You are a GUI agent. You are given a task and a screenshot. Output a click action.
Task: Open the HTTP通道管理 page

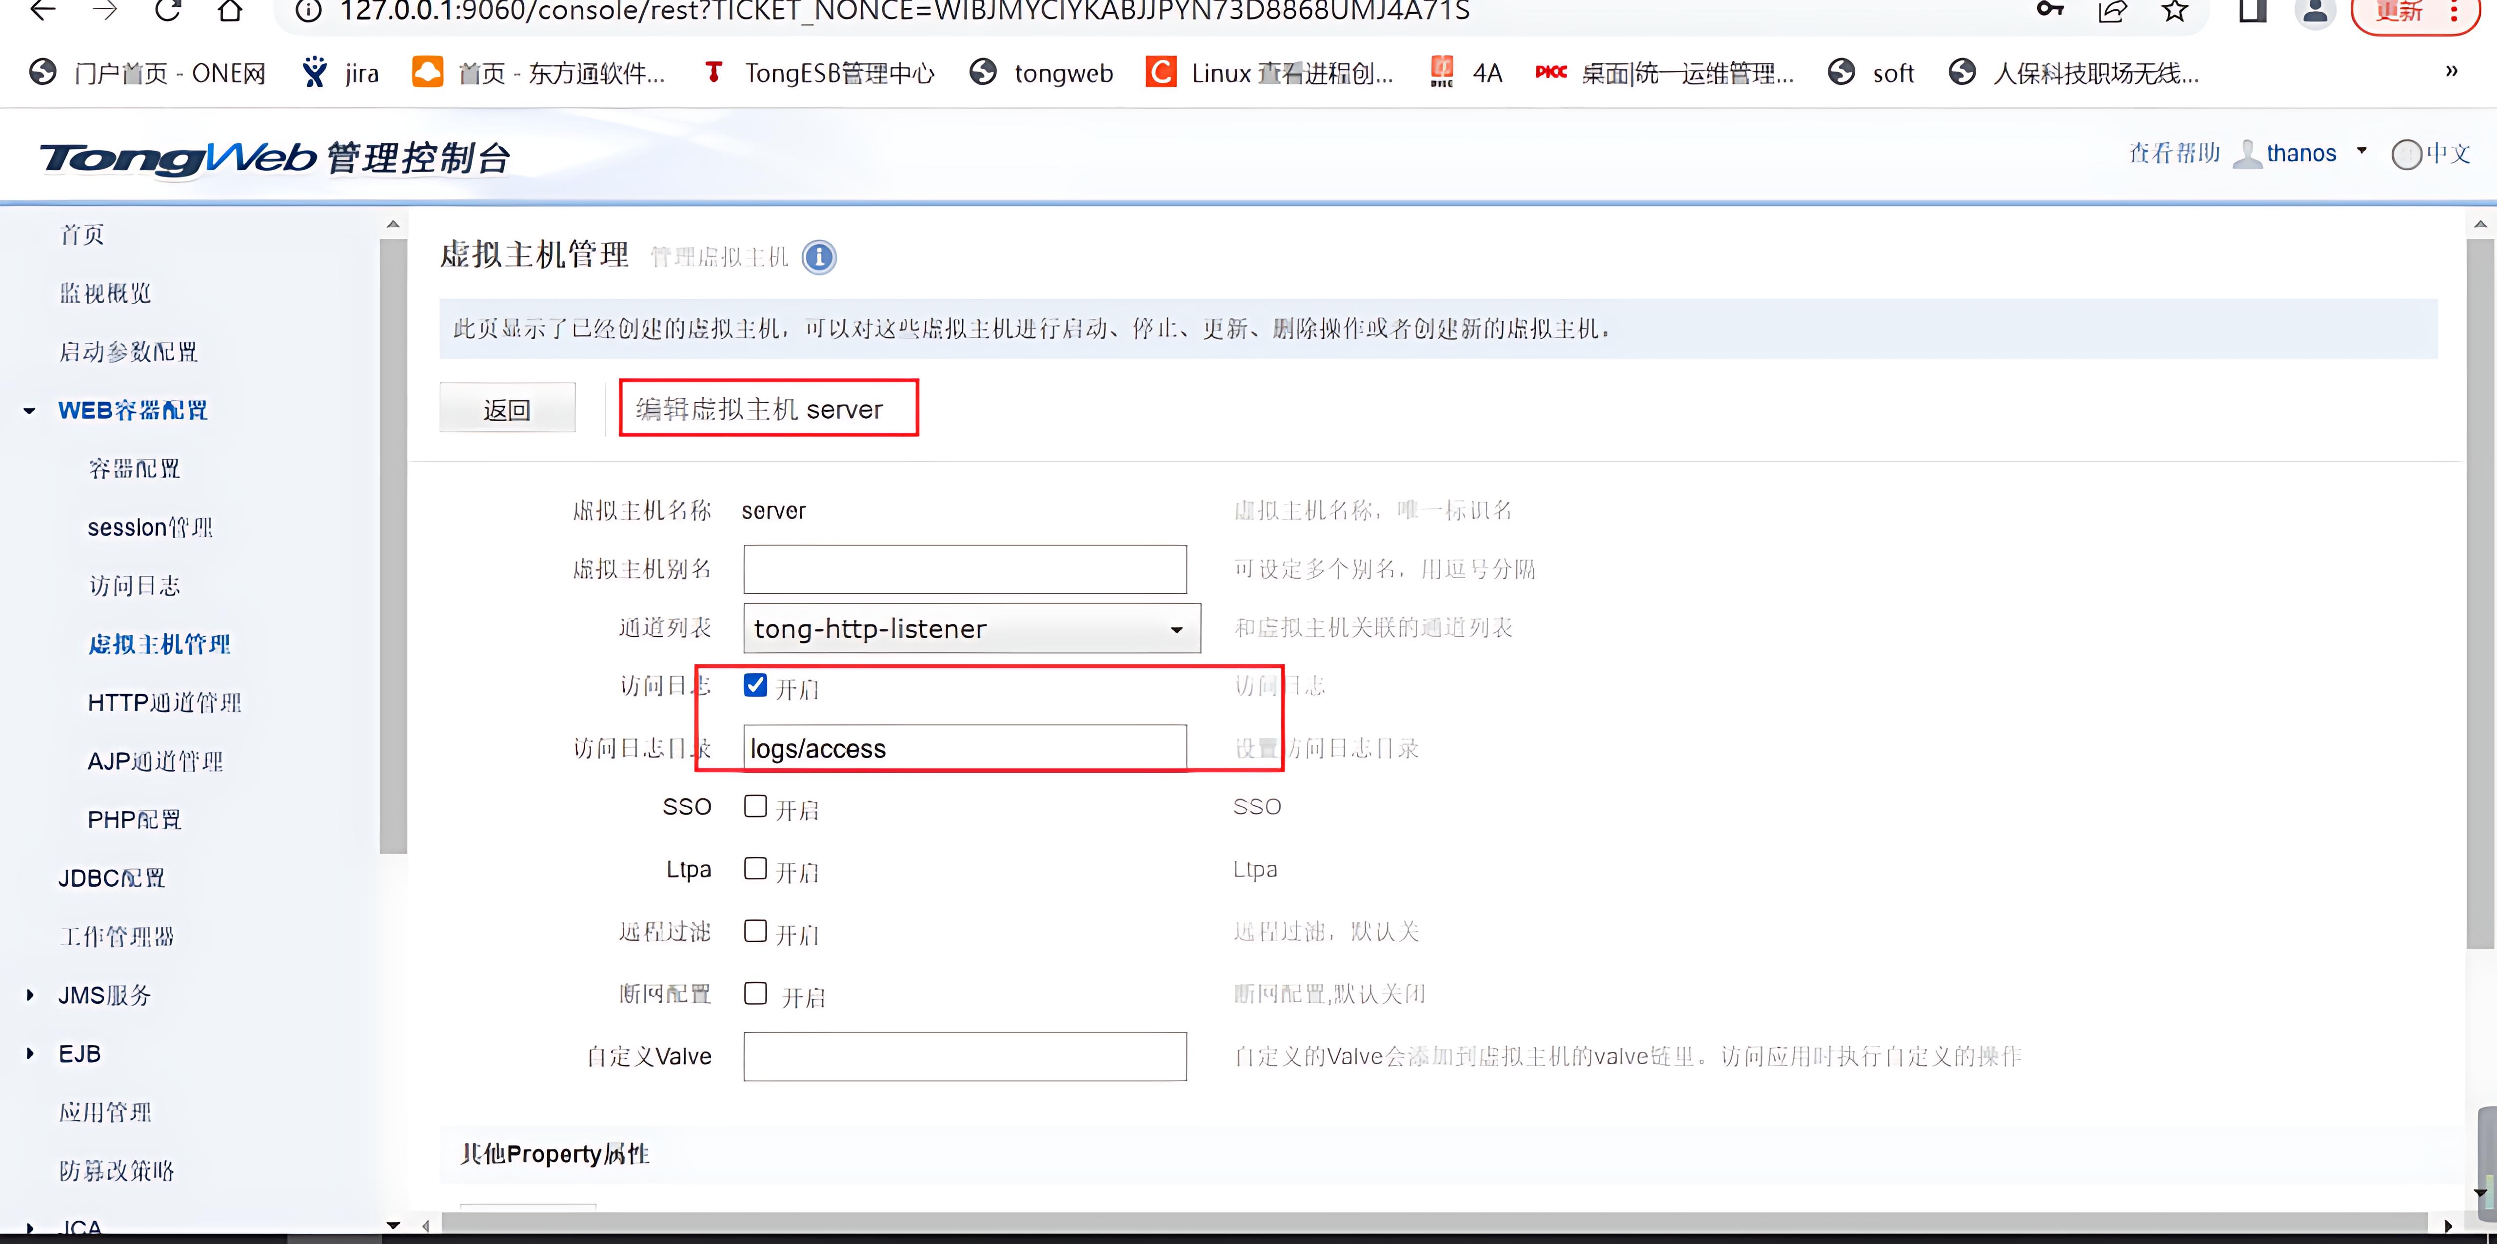pos(164,702)
